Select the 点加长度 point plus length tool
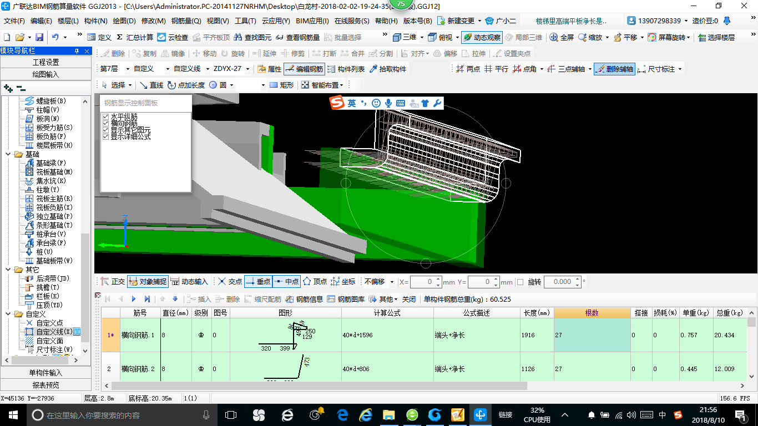758x426 pixels. click(186, 85)
